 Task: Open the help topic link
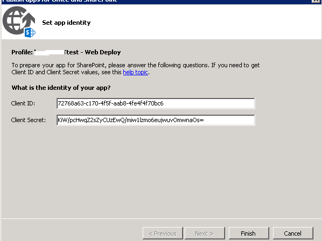[x=135, y=72]
